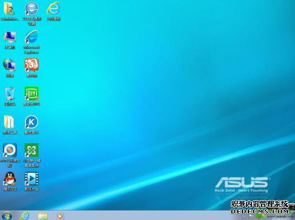Select the Computer desktop icon
Image resolution: width=295 pixels, height=220 pixels.
coord(9,40)
